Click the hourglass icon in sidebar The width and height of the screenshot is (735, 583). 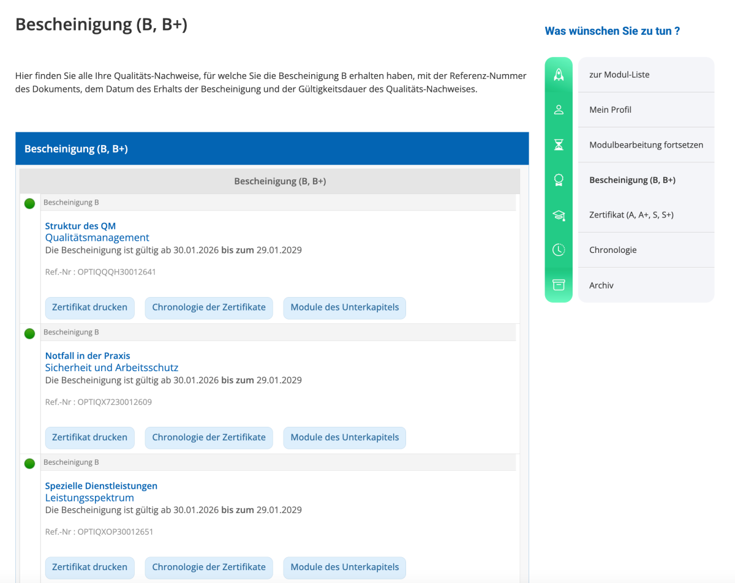558,145
